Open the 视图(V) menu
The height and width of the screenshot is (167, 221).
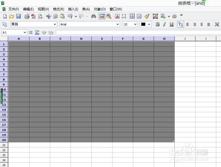pyautogui.click(x=43, y=9)
